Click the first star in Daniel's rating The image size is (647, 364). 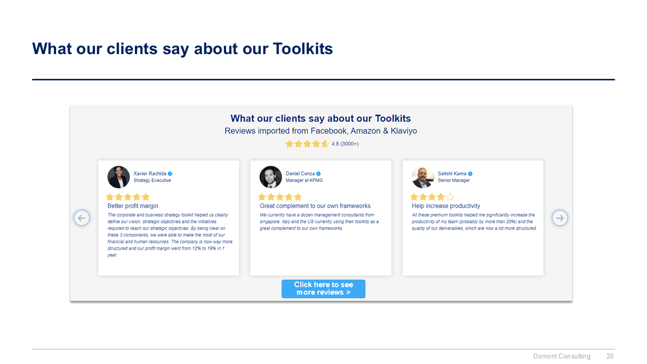click(262, 197)
